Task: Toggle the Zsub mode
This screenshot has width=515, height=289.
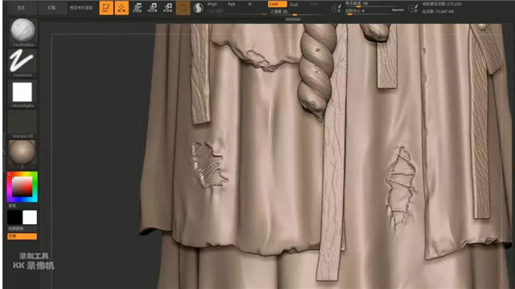Action: point(294,4)
